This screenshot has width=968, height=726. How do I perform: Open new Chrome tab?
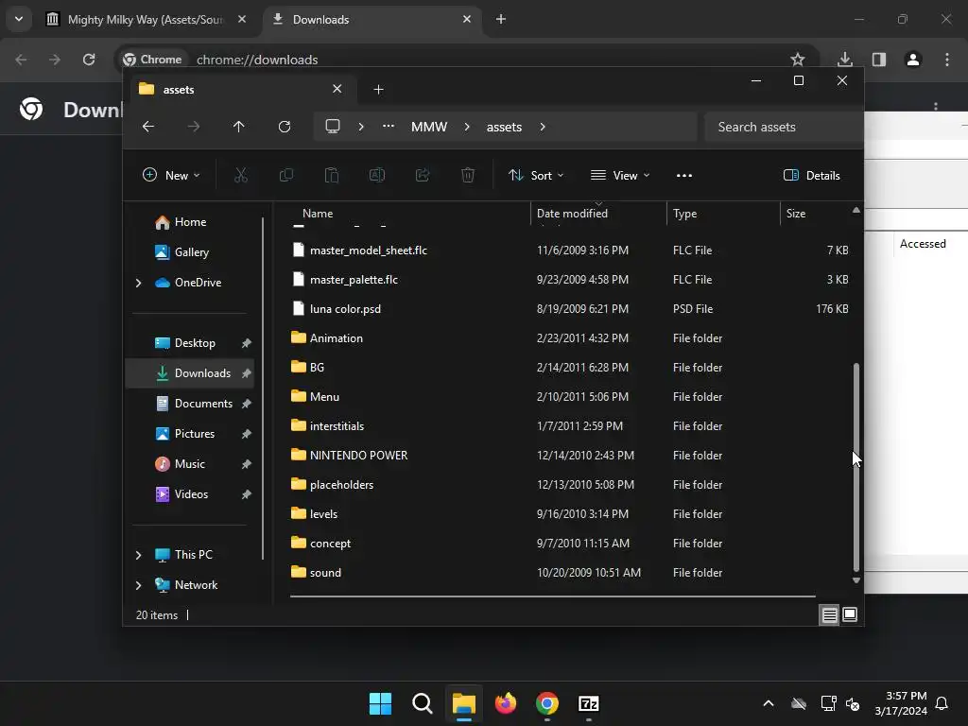[501, 19]
